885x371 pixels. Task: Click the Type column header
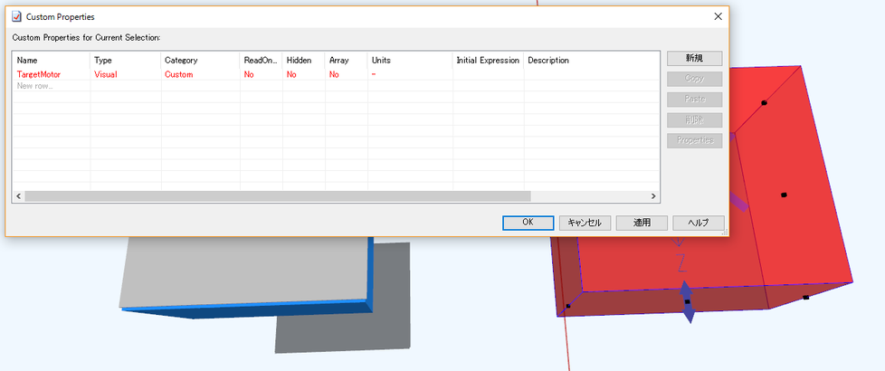click(126, 60)
